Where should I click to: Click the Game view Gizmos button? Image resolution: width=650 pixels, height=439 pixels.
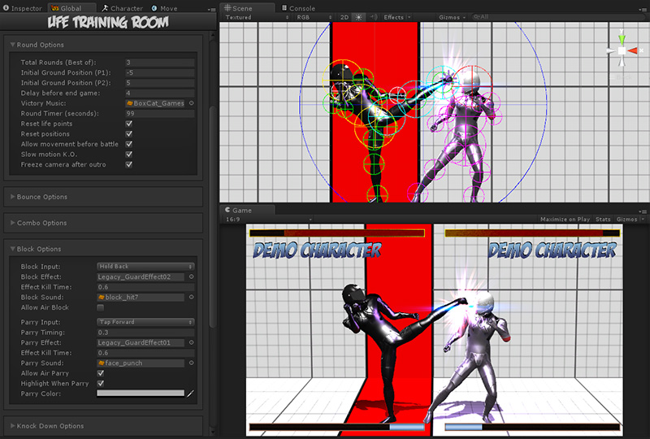[x=626, y=219]
